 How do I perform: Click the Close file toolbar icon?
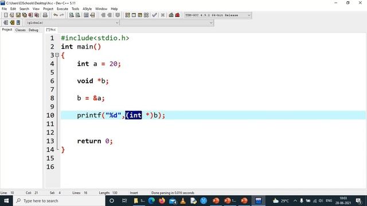coord(30,15)
